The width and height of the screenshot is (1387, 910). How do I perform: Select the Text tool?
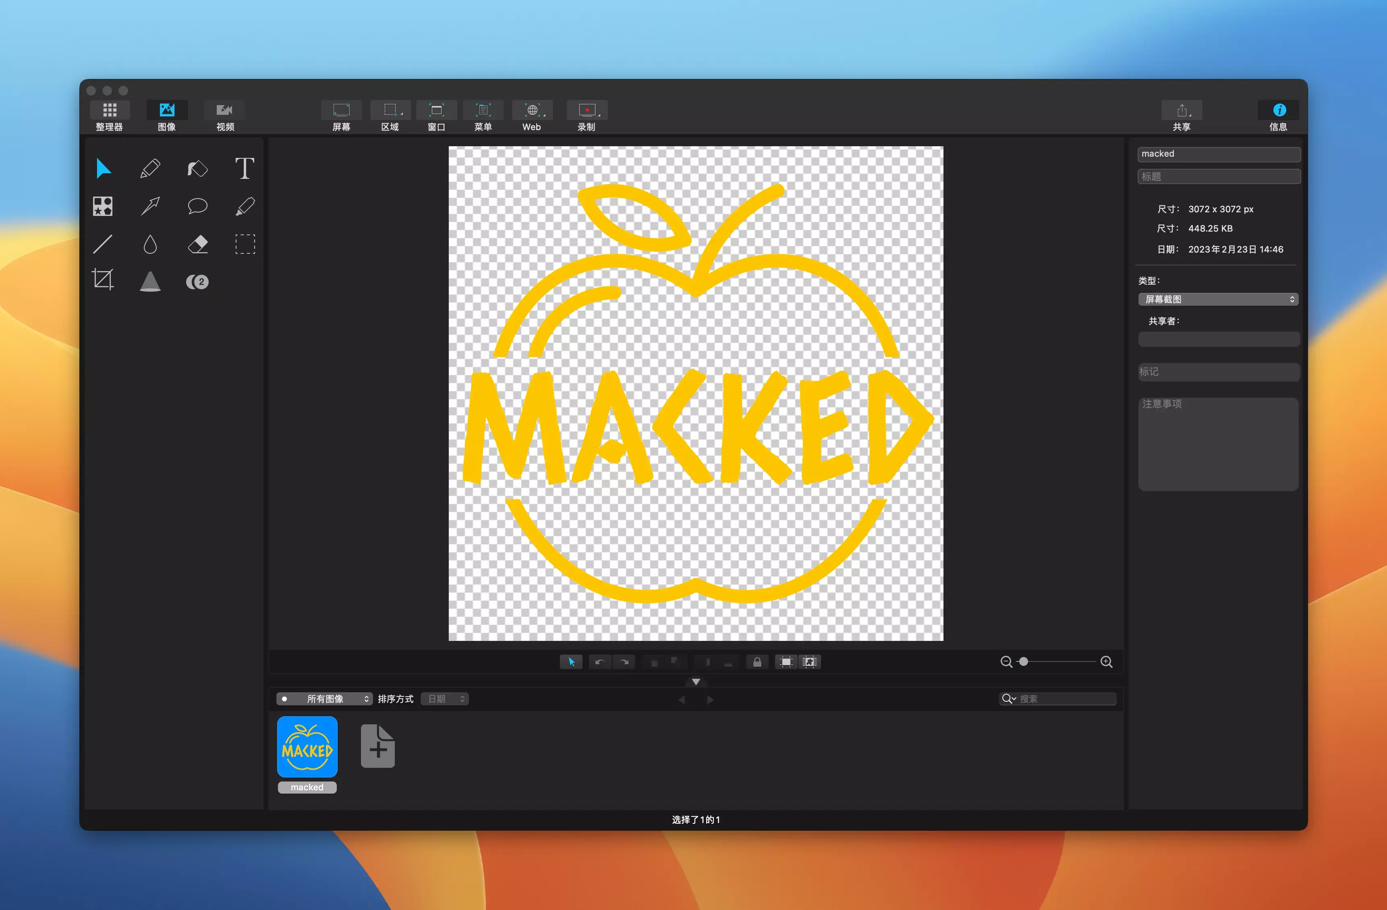pos(244,169)
